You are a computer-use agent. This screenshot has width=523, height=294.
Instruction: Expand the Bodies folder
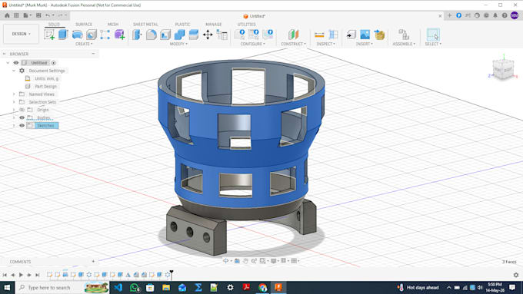coord(14,117)
